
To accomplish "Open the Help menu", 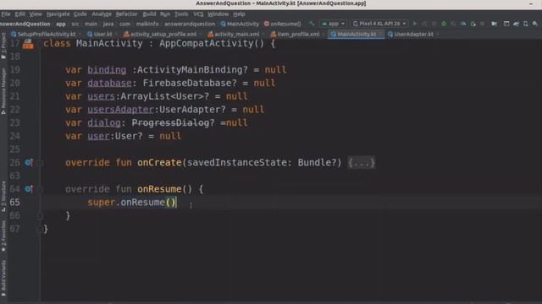I will tap(239, 14).
